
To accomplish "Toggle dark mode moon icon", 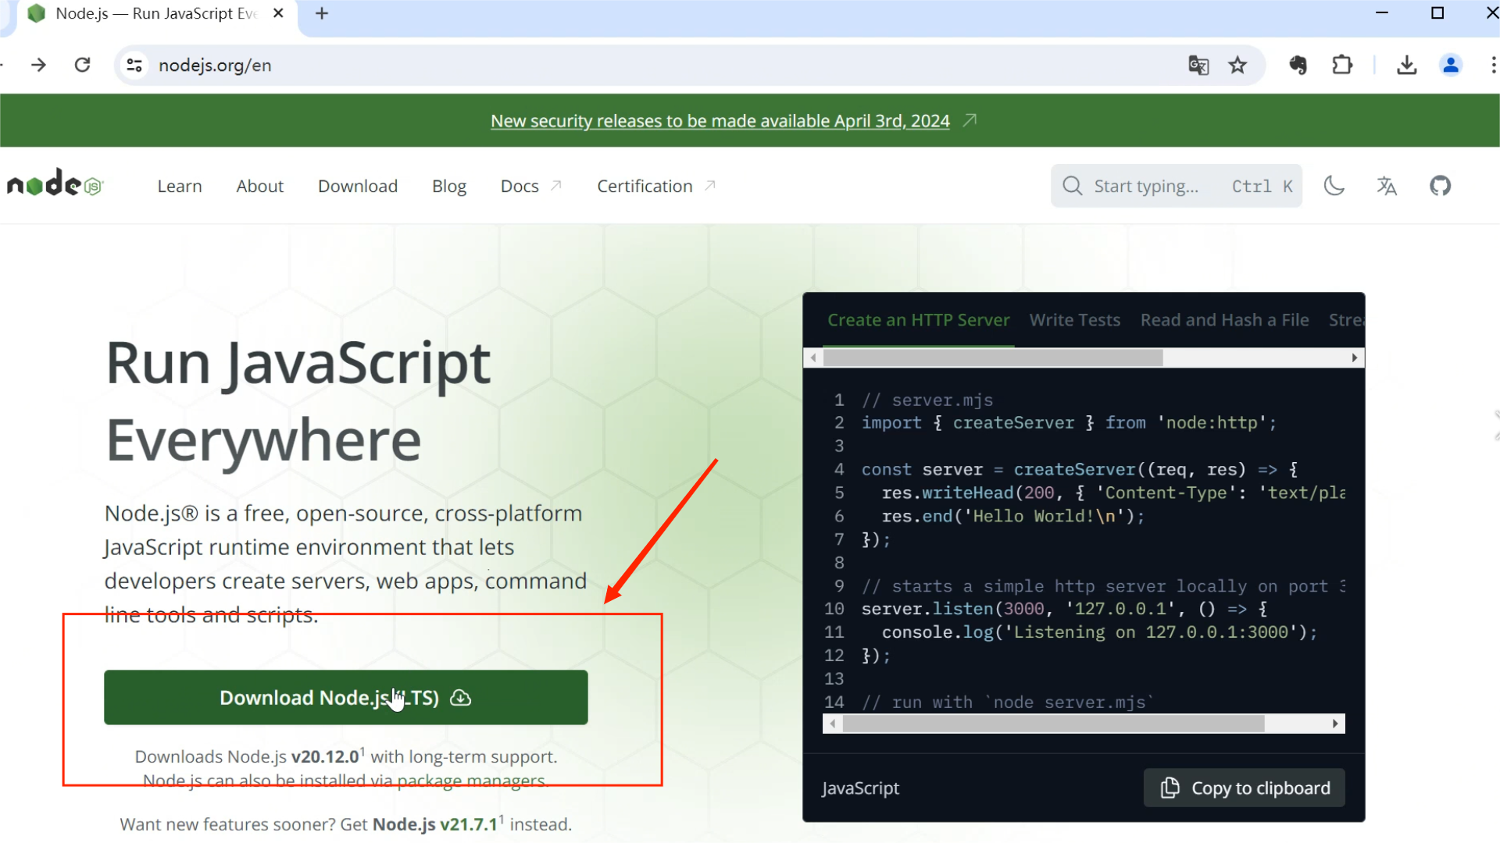I will coord(1334,186).
